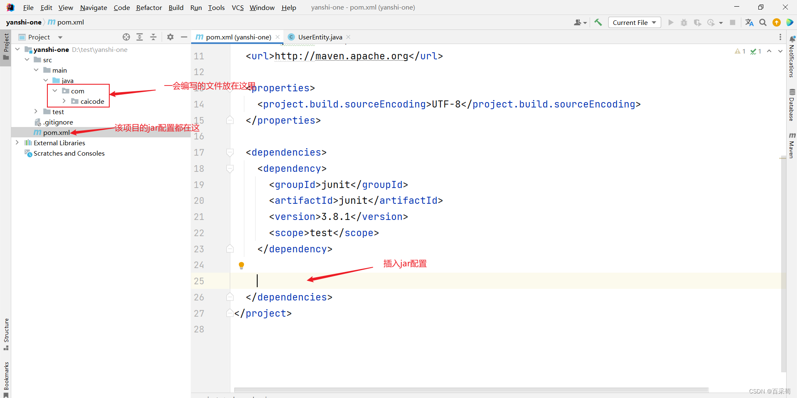
Task: Click the Debug bug icon
Action: point(684,22)
